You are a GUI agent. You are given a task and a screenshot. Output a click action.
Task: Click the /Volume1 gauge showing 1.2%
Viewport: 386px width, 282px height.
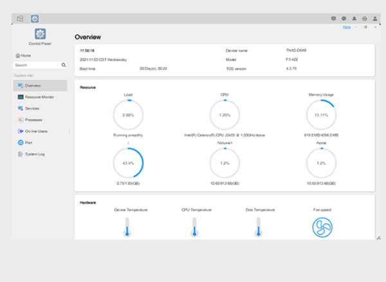coord(225,163)
